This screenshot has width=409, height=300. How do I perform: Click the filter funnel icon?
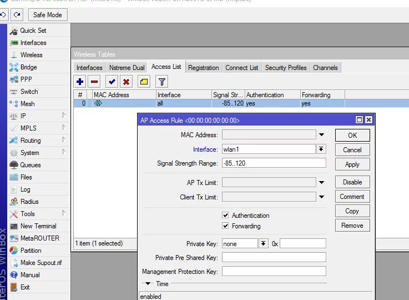[x=161, y=82]
